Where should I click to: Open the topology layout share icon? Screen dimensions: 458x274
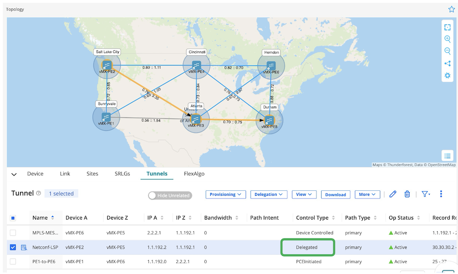click(447, 64)
